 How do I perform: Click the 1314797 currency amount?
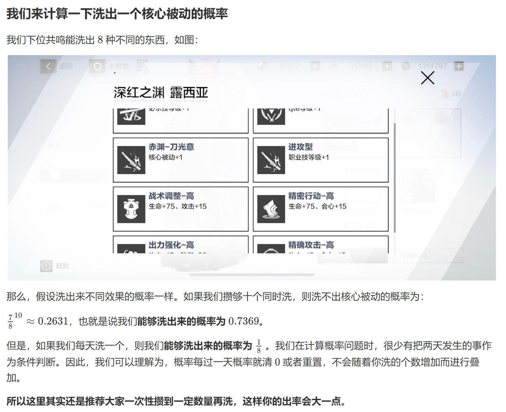pos(433,66)
